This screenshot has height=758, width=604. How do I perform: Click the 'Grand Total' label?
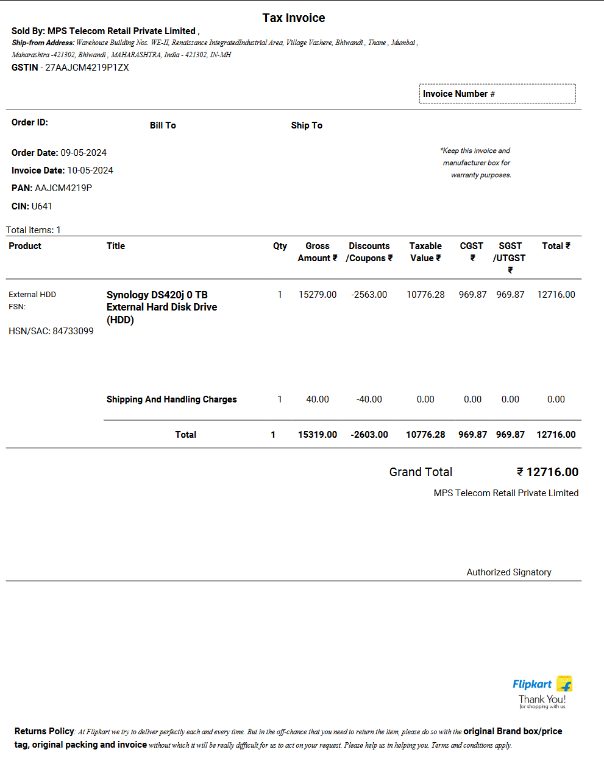(x=421, y=472)
